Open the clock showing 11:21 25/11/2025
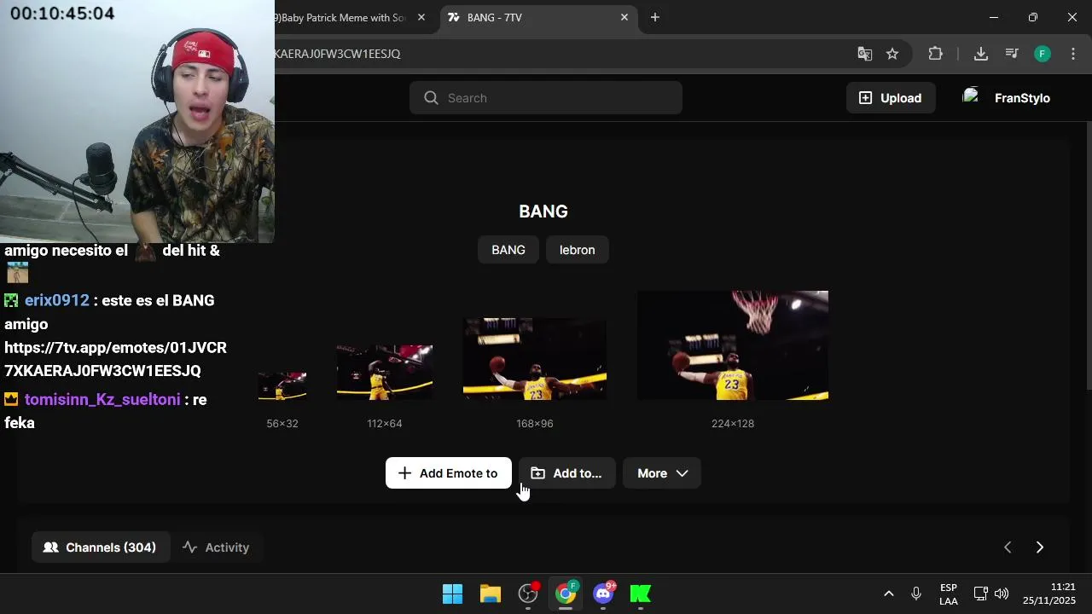 tap(1049, 594)
